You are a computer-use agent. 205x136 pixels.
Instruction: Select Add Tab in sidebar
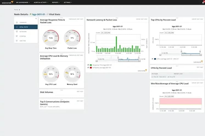point(26,41)
